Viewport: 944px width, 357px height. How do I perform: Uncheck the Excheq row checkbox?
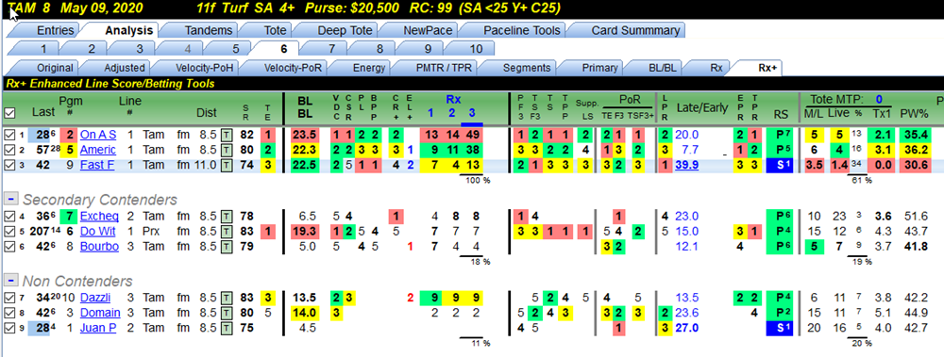8,217
